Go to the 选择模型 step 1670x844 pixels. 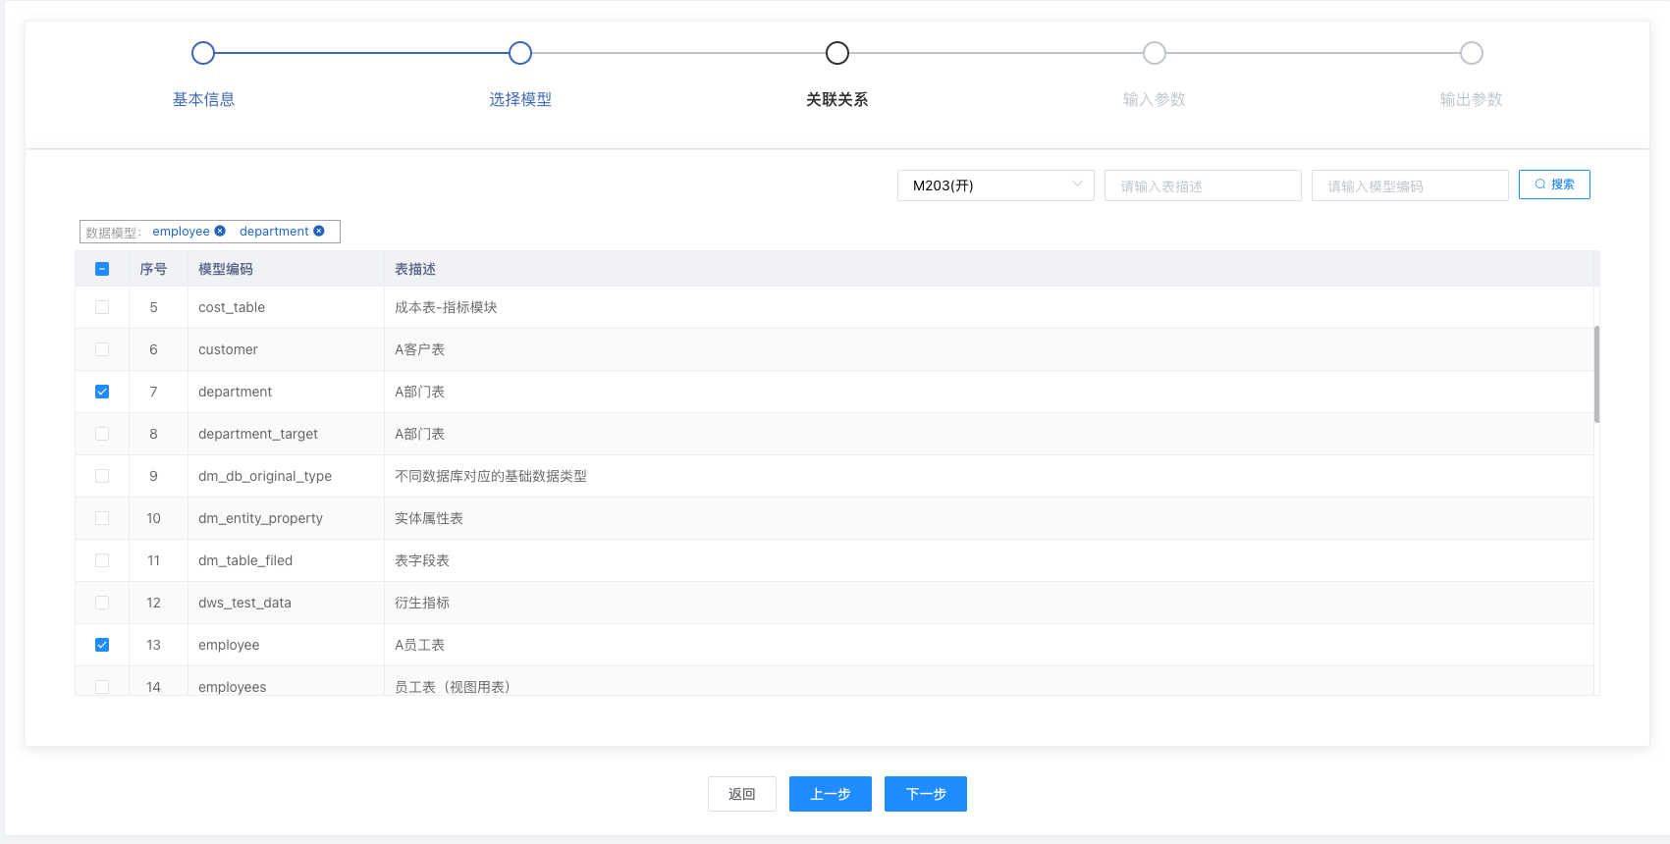520,99
